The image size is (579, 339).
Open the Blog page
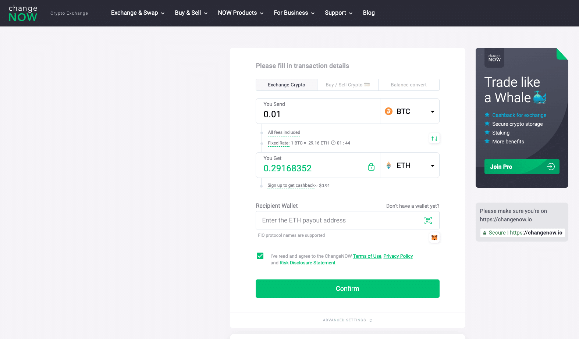coord(369,13)
